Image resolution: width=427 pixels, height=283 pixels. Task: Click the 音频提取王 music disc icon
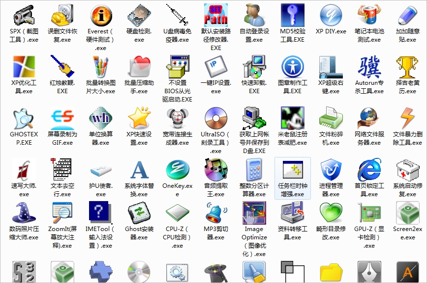(215, 170)
